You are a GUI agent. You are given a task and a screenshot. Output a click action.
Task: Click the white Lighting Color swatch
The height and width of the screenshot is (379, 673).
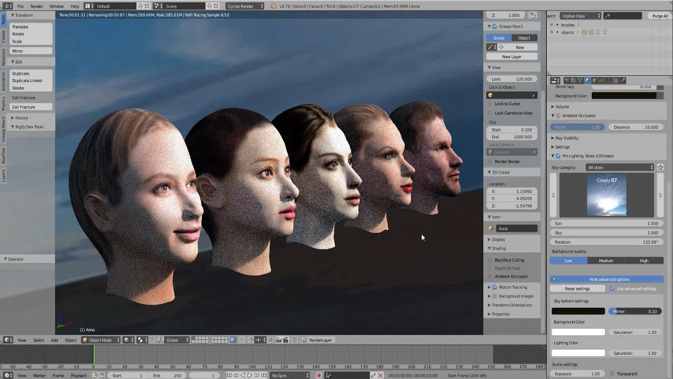click(x=578, y=353)
